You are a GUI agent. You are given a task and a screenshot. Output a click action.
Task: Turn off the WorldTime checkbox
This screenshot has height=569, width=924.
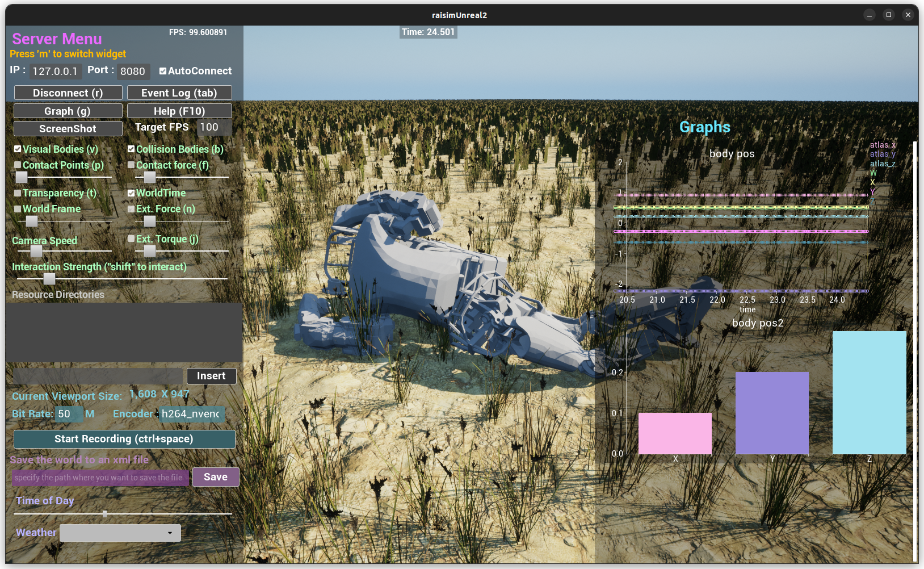(x=131, y=193)
